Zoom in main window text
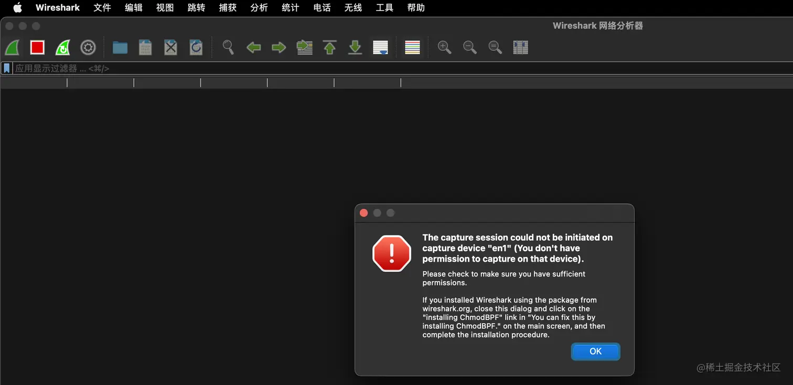 444,47
